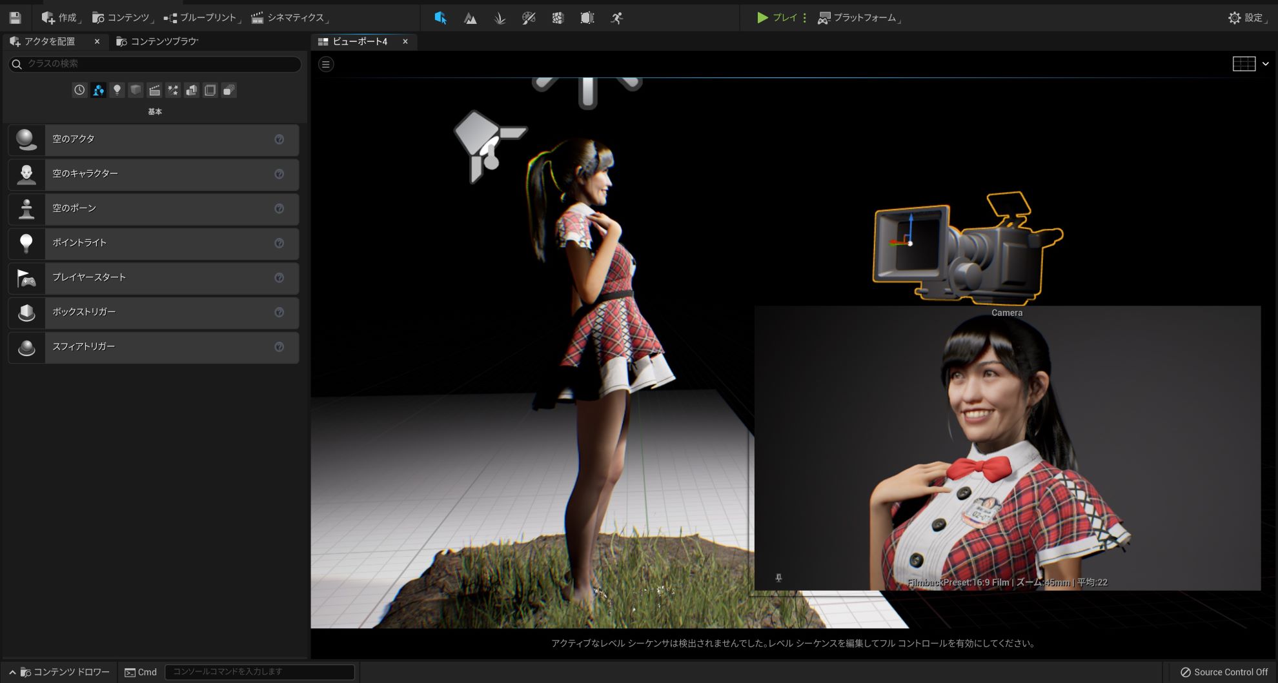The image size is (1278, 683).
Task: Select Cinematic clapperboard filter icon
Action: [154, 90]
